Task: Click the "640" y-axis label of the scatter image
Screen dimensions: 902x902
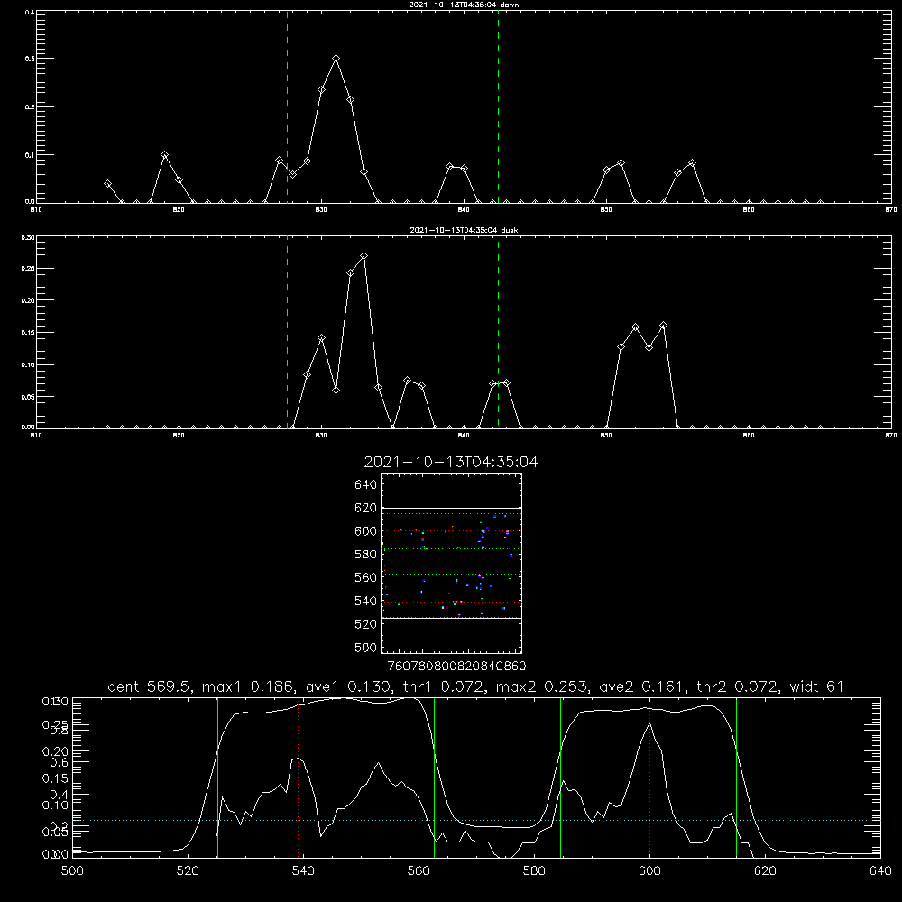Action: coord(366,485)
